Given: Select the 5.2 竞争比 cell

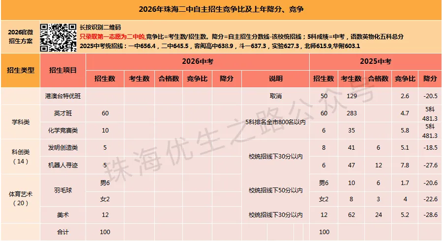Looking at the screenshot, I should click(405, 215).
